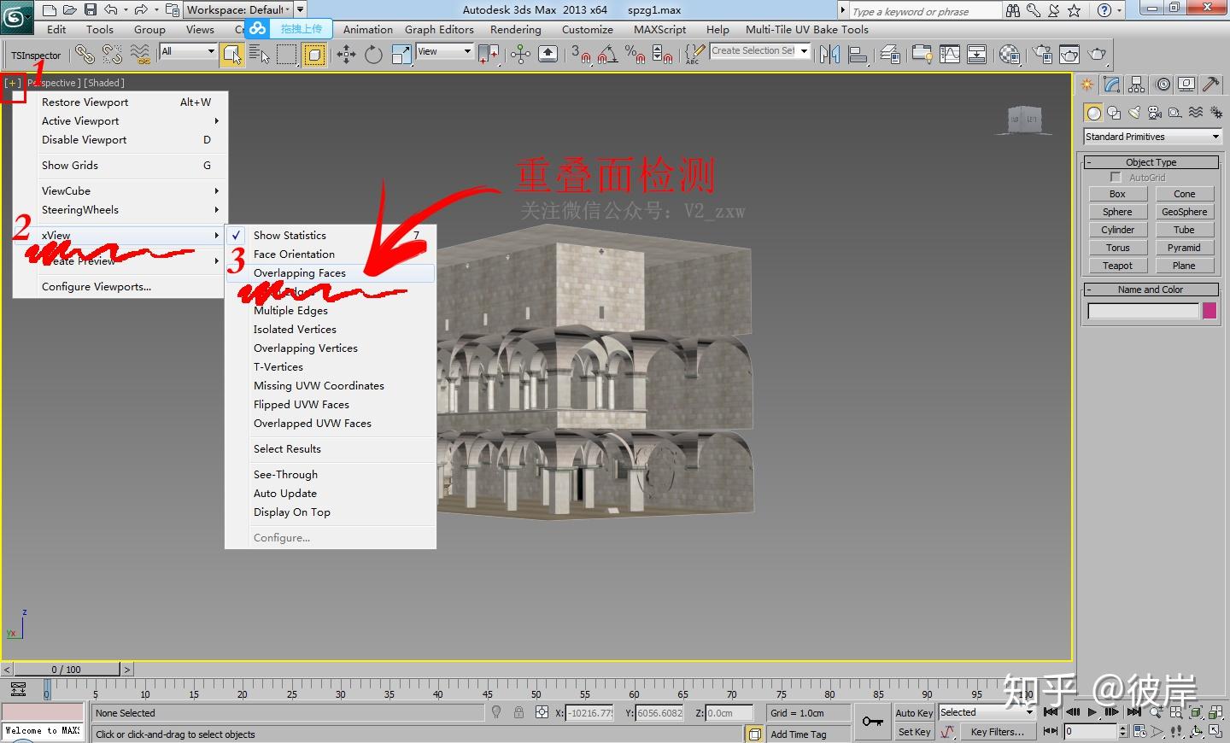Toggle Window/Crossing selection mode
The image size is (1230, 743).
[x=314, y=55]
